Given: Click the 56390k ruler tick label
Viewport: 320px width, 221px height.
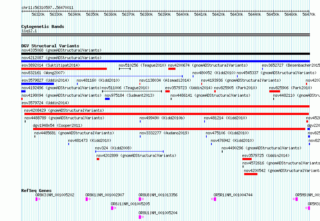Looking at the screenshot, I should [164, 14].
